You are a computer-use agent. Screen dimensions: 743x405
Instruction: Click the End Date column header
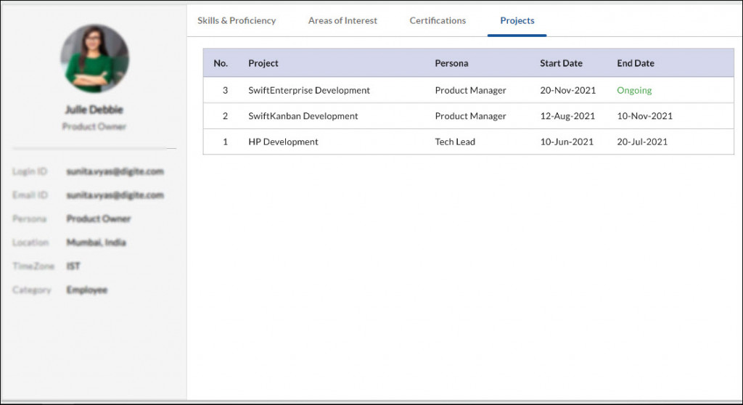[x=636, y=63]
